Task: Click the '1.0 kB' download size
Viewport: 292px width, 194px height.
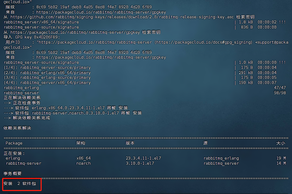Action: tap(246, 62)
